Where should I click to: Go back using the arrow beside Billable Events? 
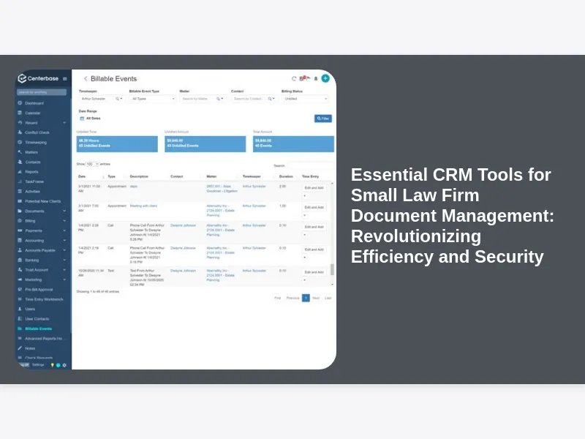85,78
